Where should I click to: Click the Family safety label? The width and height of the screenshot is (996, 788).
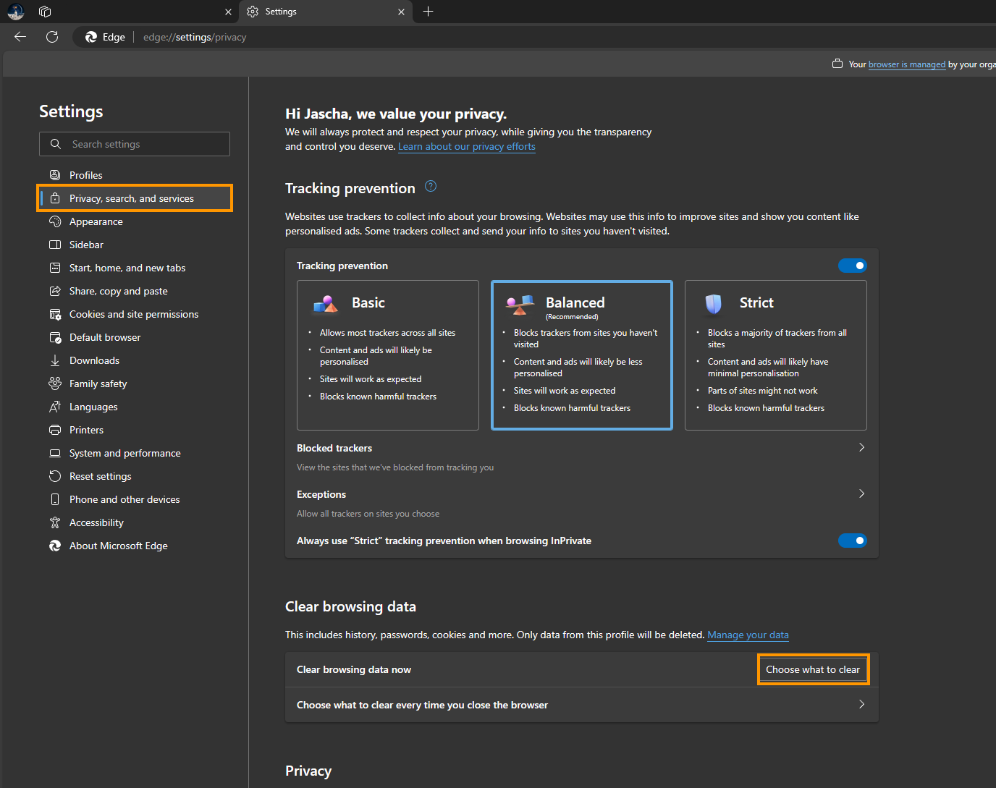98,384
